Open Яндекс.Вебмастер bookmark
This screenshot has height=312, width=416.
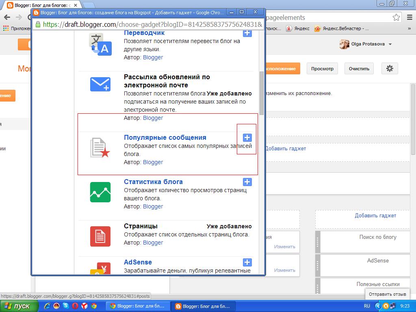(341, 28)
